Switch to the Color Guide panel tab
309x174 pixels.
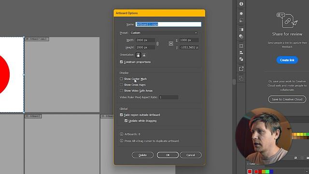pos(253,164)
